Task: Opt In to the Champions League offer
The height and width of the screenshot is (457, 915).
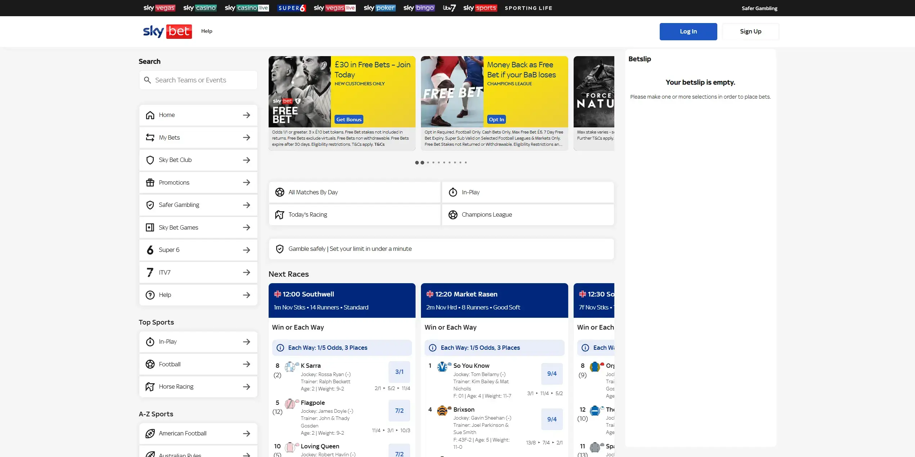Action: [496, 119]
